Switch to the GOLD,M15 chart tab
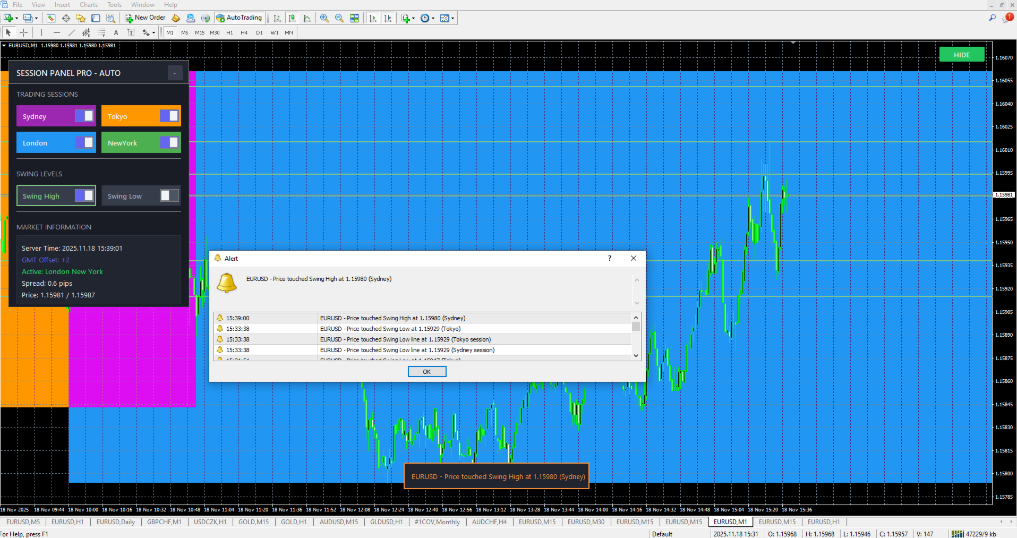The height and width of the screenshot is (538, 1017). click(253, 522)
